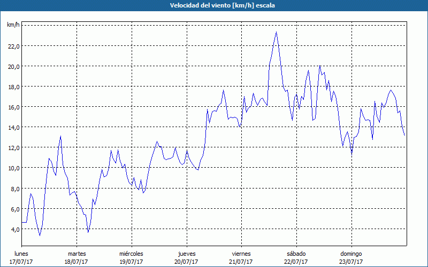Image resolution: width=428 pixels, height=267 pixels.
Task: Click the 'miércoles' day label
Action: (131, 253)
